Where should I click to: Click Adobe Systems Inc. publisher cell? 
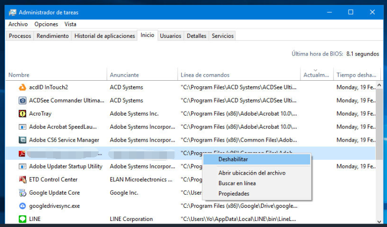click(134, 113)
